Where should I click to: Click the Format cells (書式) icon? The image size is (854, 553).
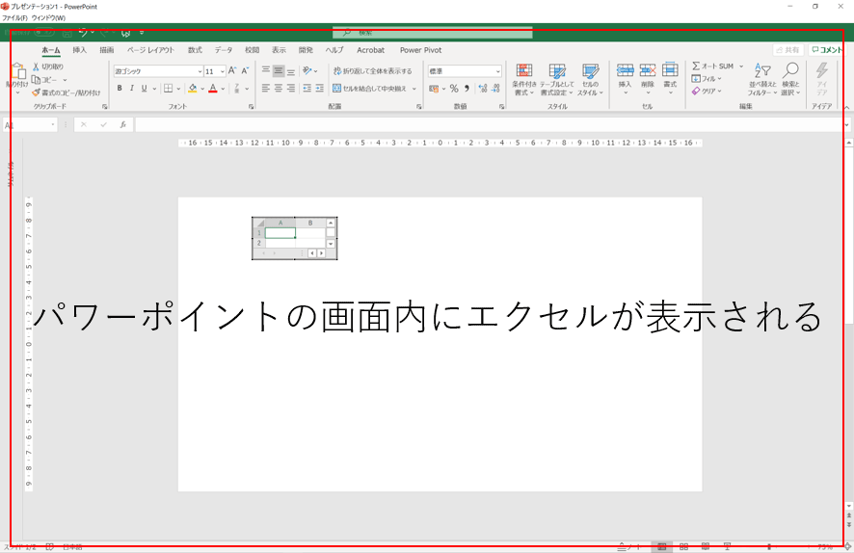670,70
